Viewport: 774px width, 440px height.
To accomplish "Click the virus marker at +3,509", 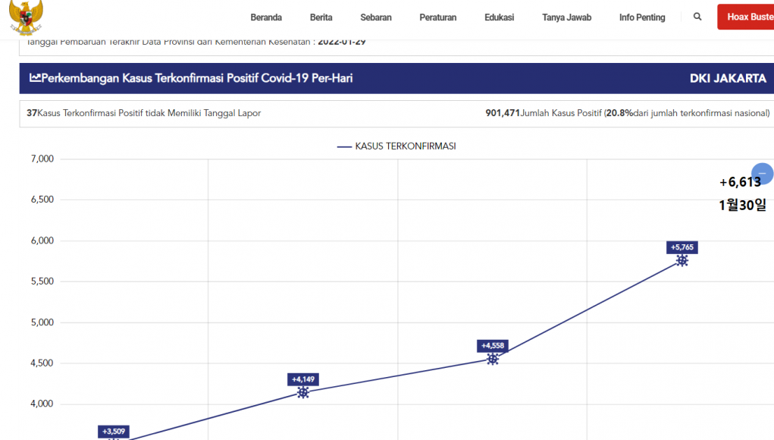I will click(114, 438).
